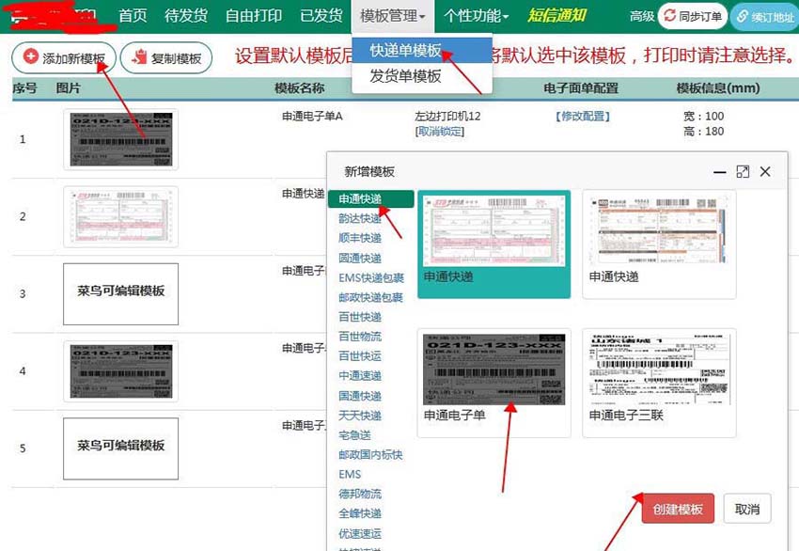Select 国通快递 in the courier list
This screenshot has width=799, height=551.
(360, 396)
